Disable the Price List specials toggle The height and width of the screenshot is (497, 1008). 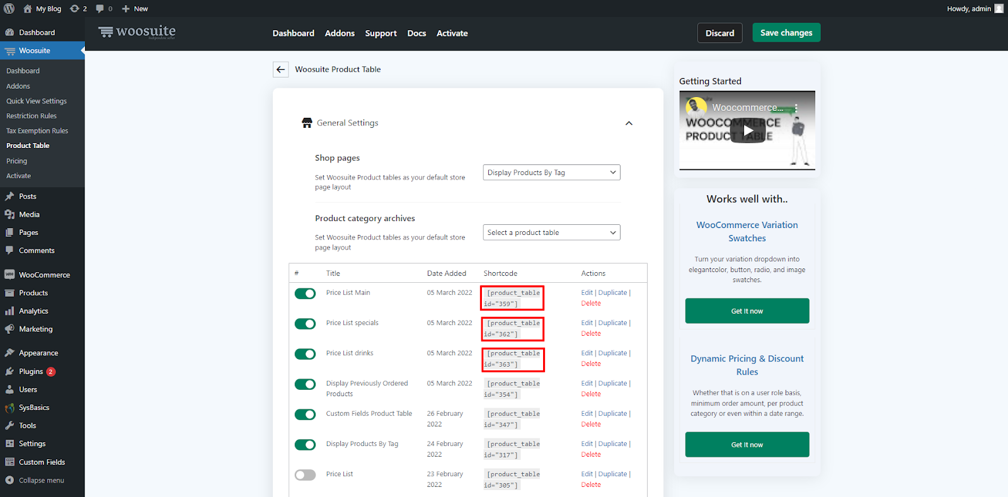point(306,324)
